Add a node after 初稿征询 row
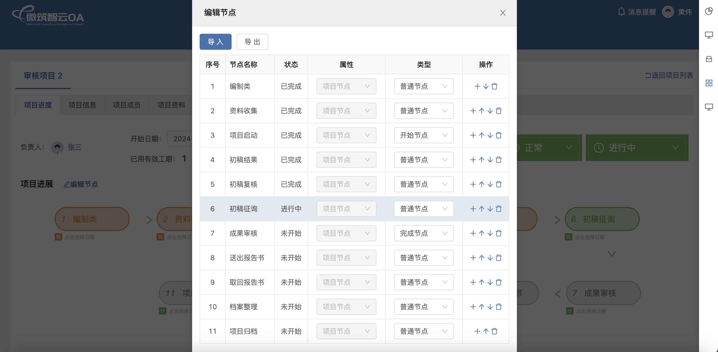718x352 pixels. (x=473, y=209)
